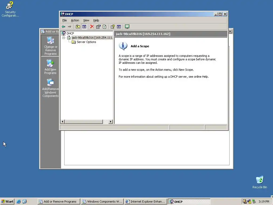Screen dimensions: 273x205
Task: Click the Server Options folder icon
Action: click(74, 42)
